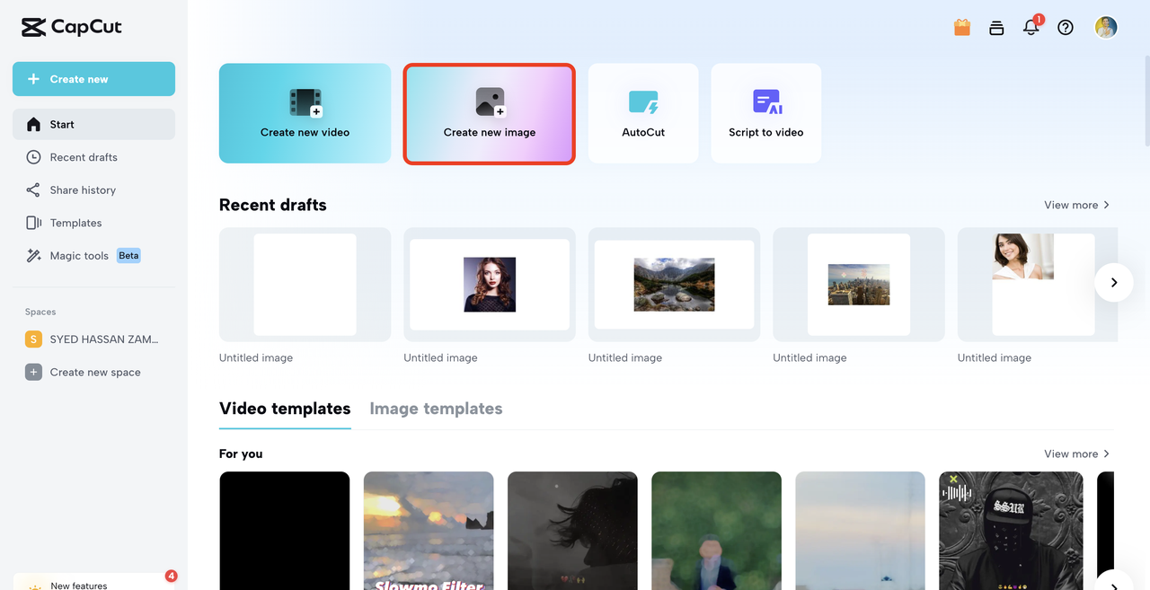Image resolution: width=1150 pixels, height=590 pixels.
Task: Click the Create new video card
Action: [305, 113]
